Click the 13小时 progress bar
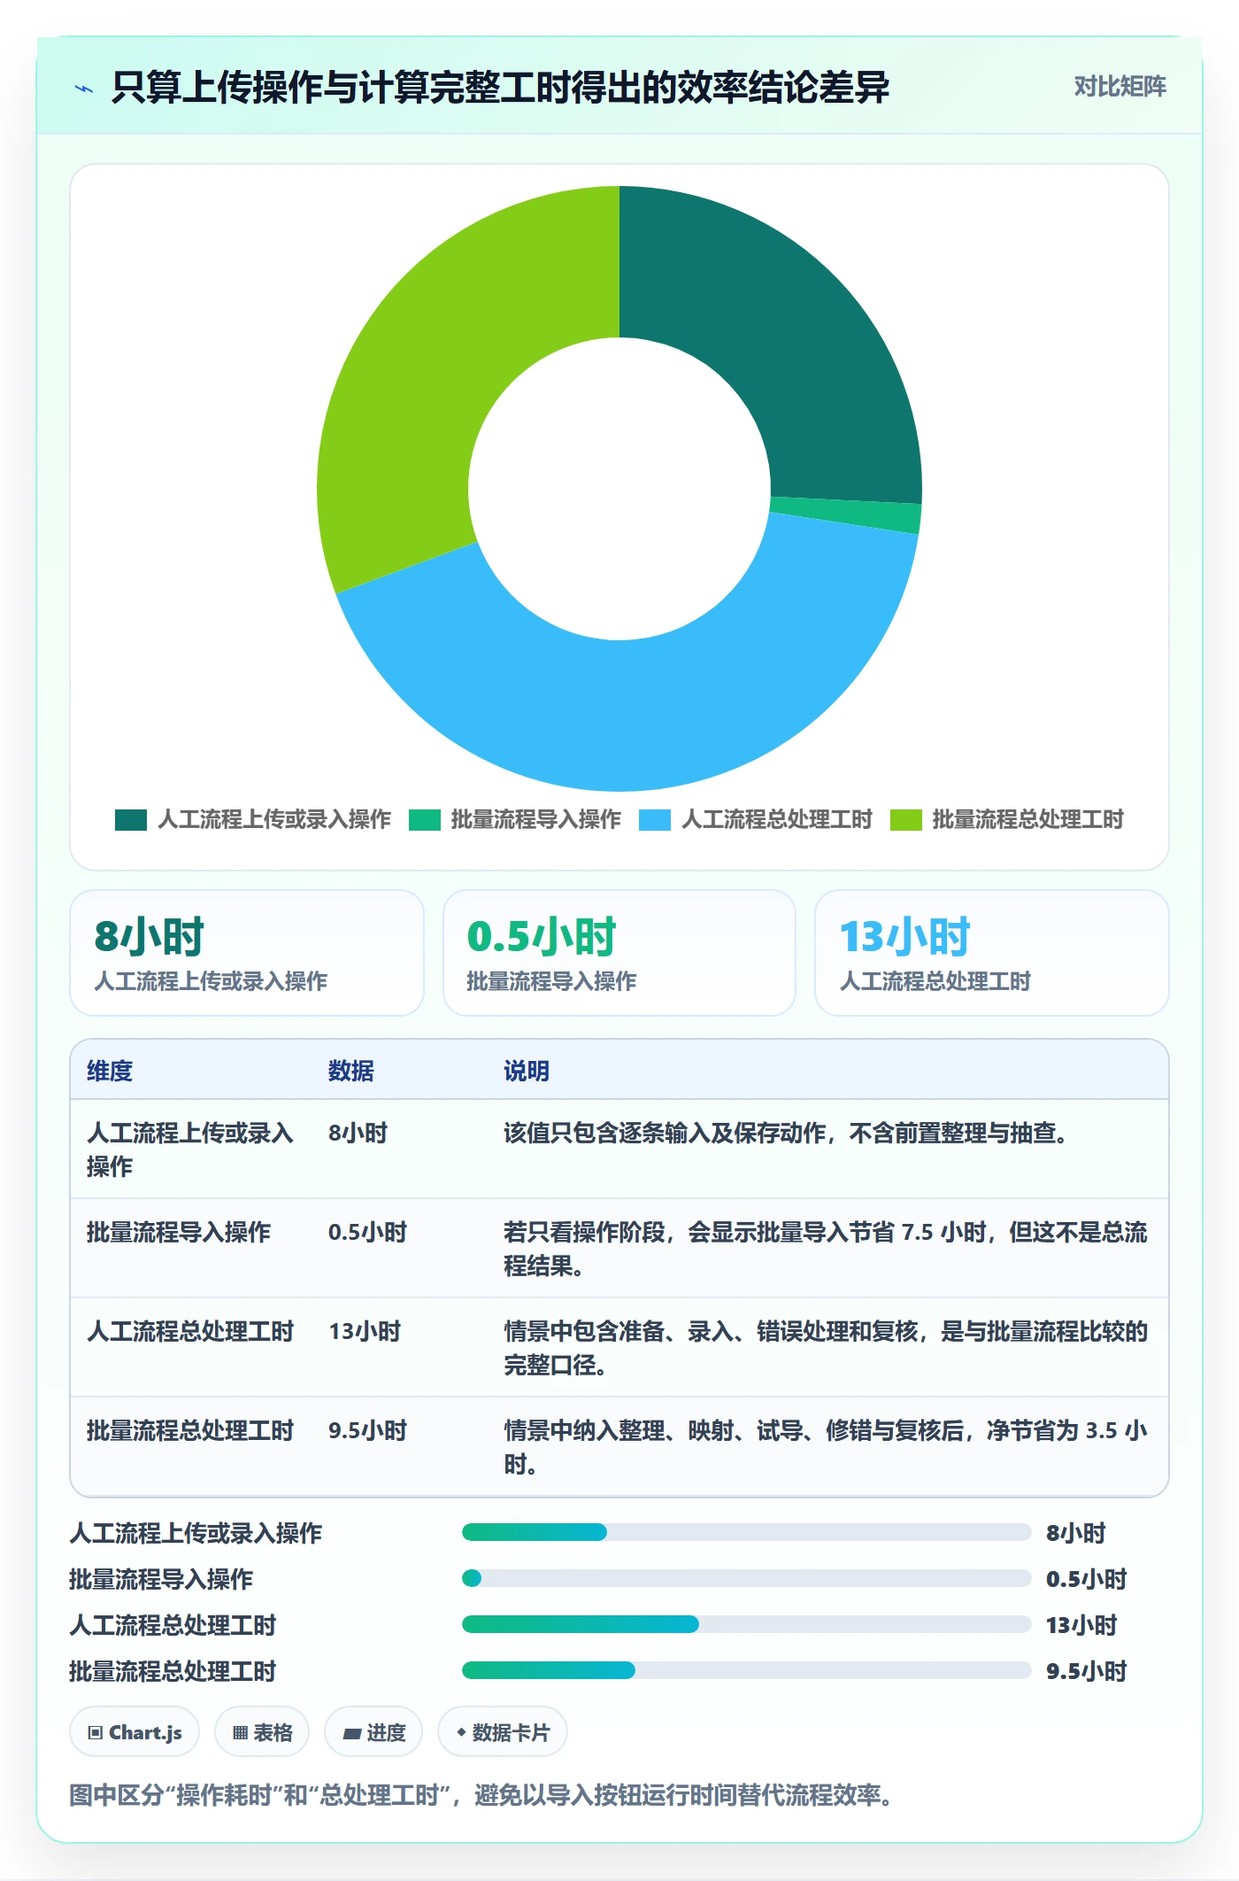Image resolution: width=1239 pixels, height=1881 pixels. tap(747, 1624)
